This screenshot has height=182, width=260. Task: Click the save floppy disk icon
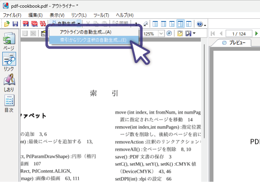click(x=15, y=24)
